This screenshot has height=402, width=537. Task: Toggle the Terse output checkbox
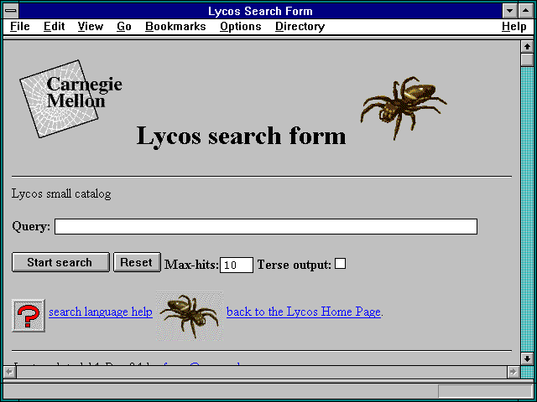340,264
